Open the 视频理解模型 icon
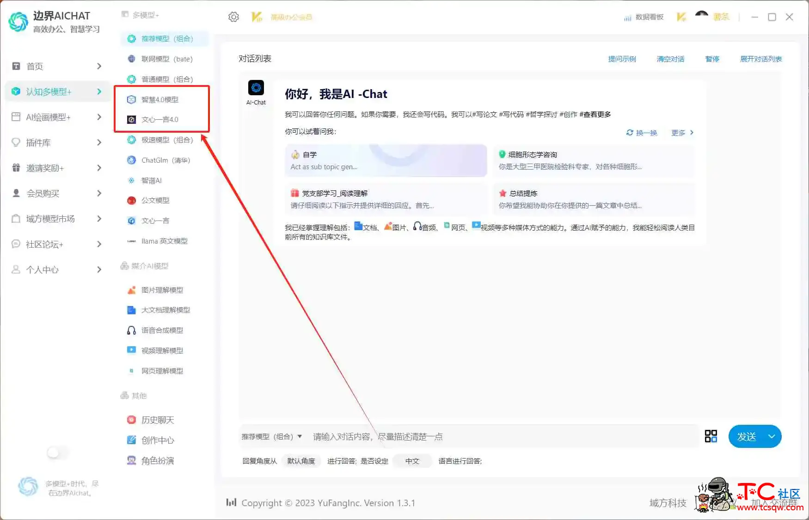 (x=131, y=350)
